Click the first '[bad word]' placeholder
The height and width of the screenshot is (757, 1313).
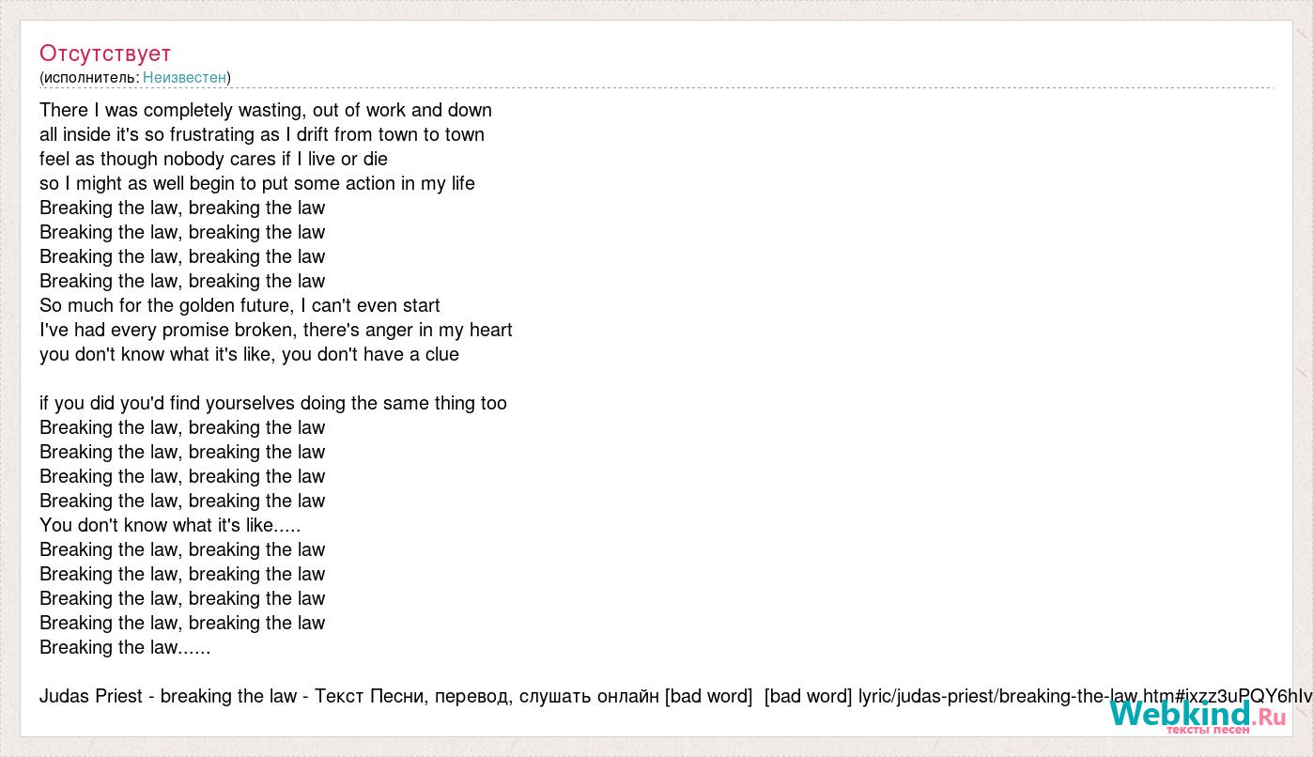[708, 696]
